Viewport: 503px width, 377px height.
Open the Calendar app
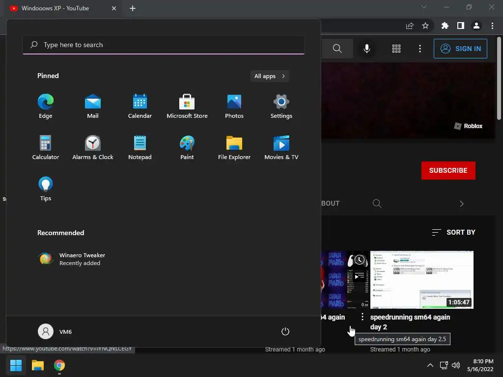[140, 107]
